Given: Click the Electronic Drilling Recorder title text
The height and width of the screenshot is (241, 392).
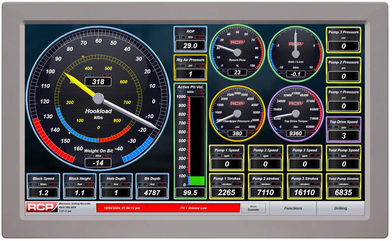Looking at the screenshot, I should [x=75, y=204].
